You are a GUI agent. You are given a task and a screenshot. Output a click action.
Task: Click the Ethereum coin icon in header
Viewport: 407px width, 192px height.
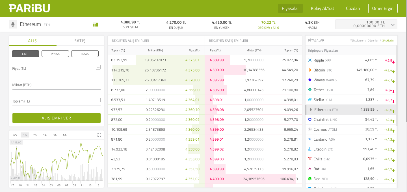pos(13,24)
